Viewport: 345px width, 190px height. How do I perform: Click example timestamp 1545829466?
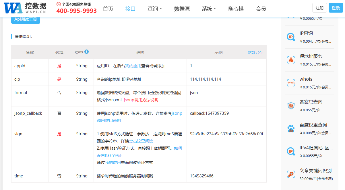click(x=202, y=176)
